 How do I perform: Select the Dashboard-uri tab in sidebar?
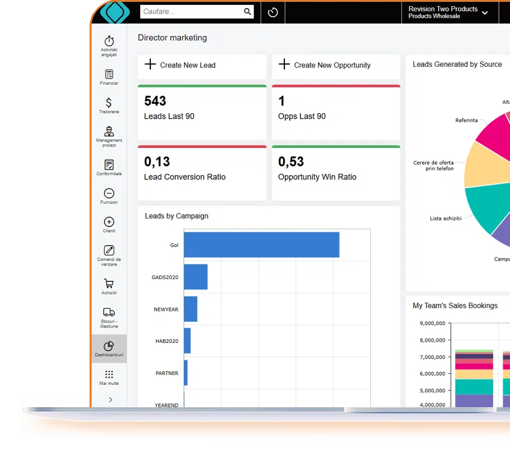tap(109, 349)
